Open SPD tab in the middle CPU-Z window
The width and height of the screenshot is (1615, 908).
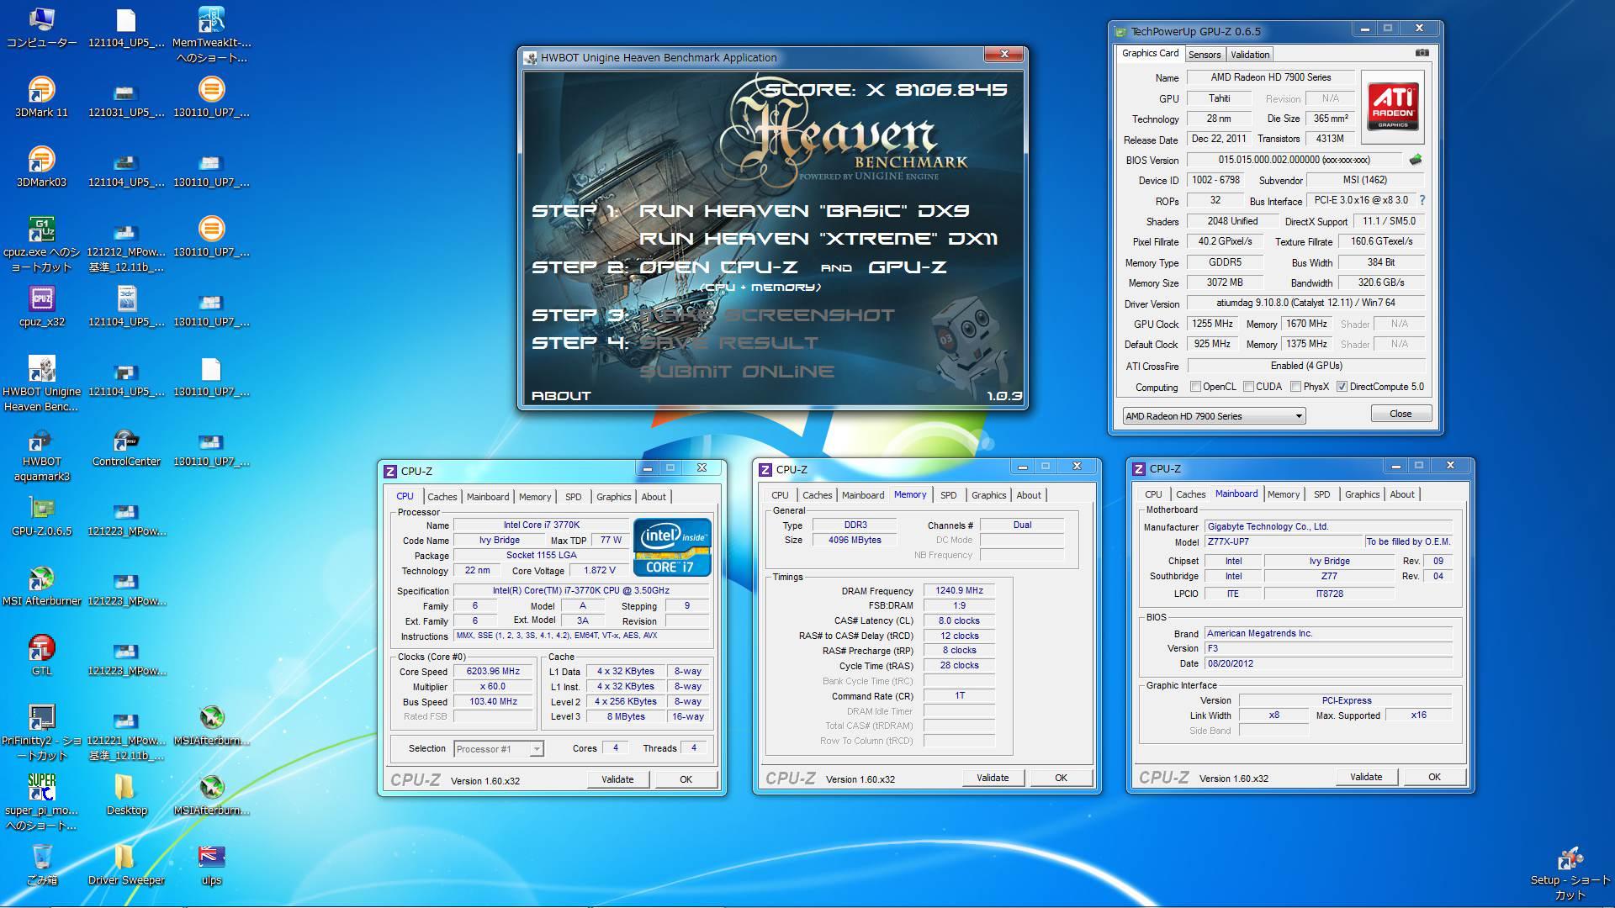[x=948, y=495]
